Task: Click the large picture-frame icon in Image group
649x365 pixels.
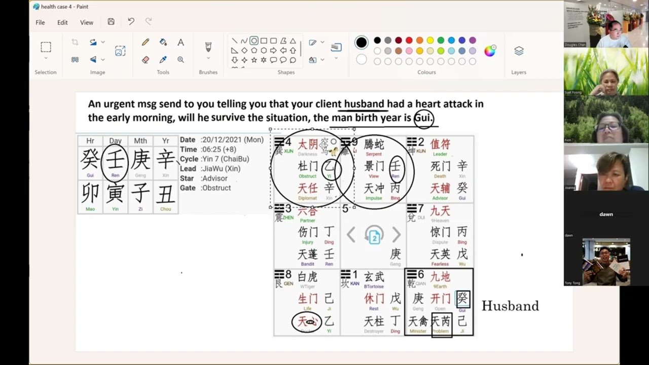Action: tap(120, 51)
